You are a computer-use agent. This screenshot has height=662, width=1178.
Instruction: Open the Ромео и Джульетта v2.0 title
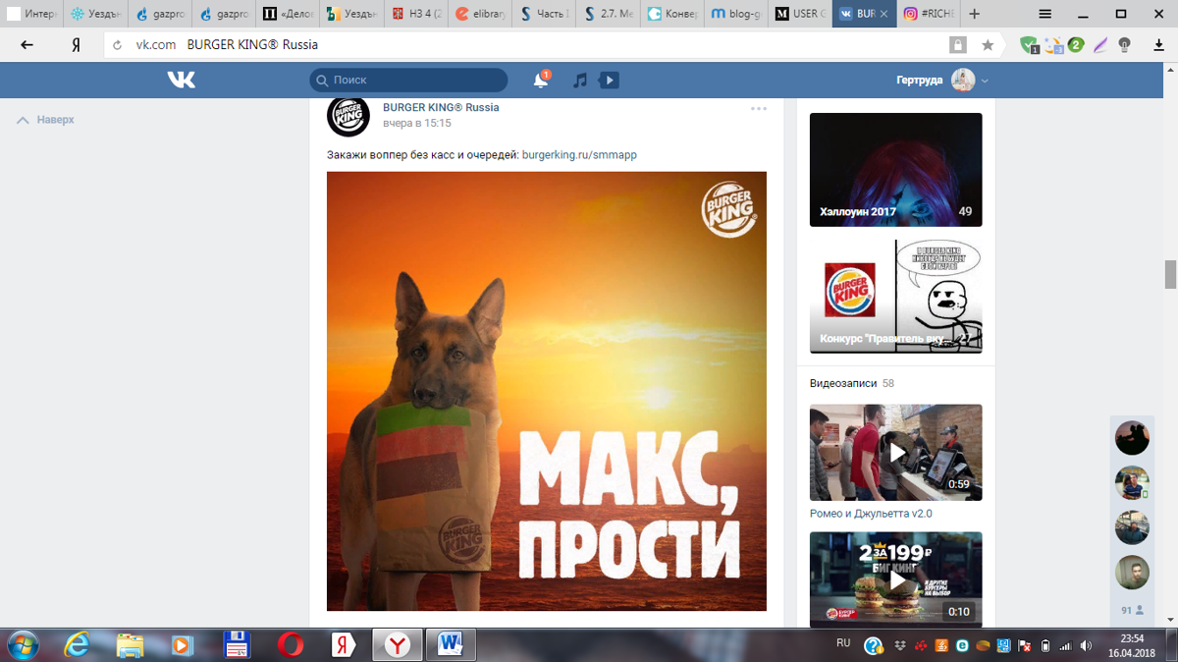(x=871, y=514)
